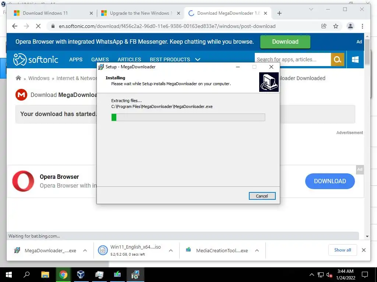Close the downloads shelf
Screen dimensions: 377x282
click(x=363, y=250)
